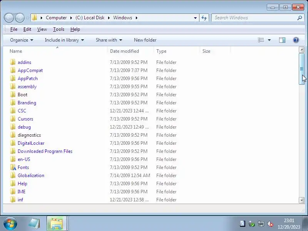Viewport: 308px width, 231px height.
Task: Click the vertical scrollbar thumb
Action: coord(301,69)
